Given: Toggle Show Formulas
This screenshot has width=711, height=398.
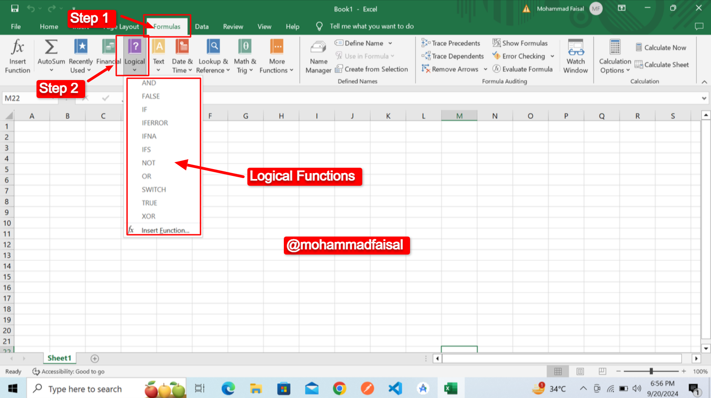Looking at the screenshot, I should coord(520,43).
